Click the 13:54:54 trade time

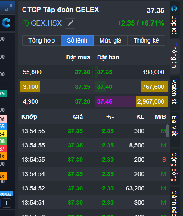point(33,174)
